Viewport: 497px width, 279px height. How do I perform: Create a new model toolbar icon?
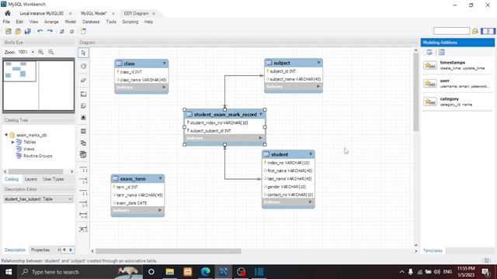coord(9,31)
